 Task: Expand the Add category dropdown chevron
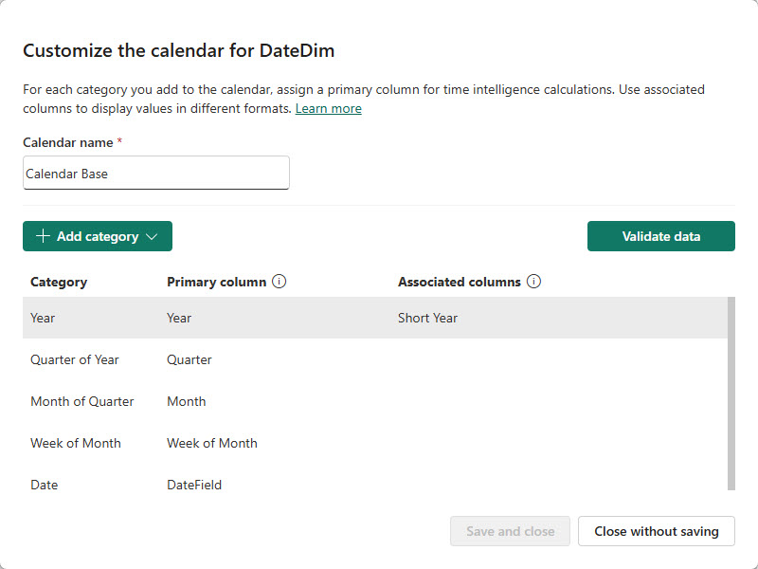point(153,236)
